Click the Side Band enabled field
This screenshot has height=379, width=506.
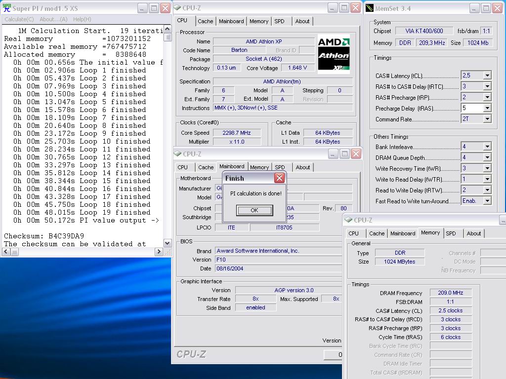pos(255,308)
